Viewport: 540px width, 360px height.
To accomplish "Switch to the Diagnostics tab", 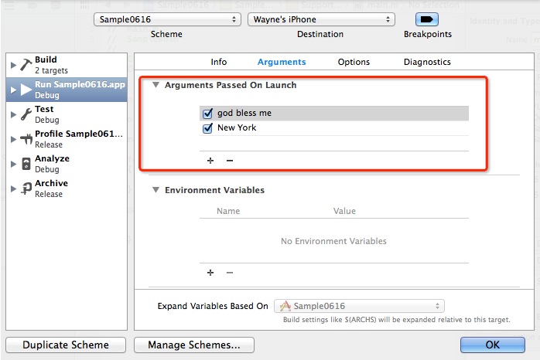I will pyautogui.click(x=427, y=62).
